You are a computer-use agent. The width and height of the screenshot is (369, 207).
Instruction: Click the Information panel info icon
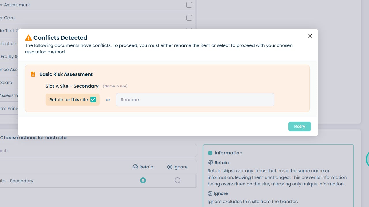coord(210,153)
